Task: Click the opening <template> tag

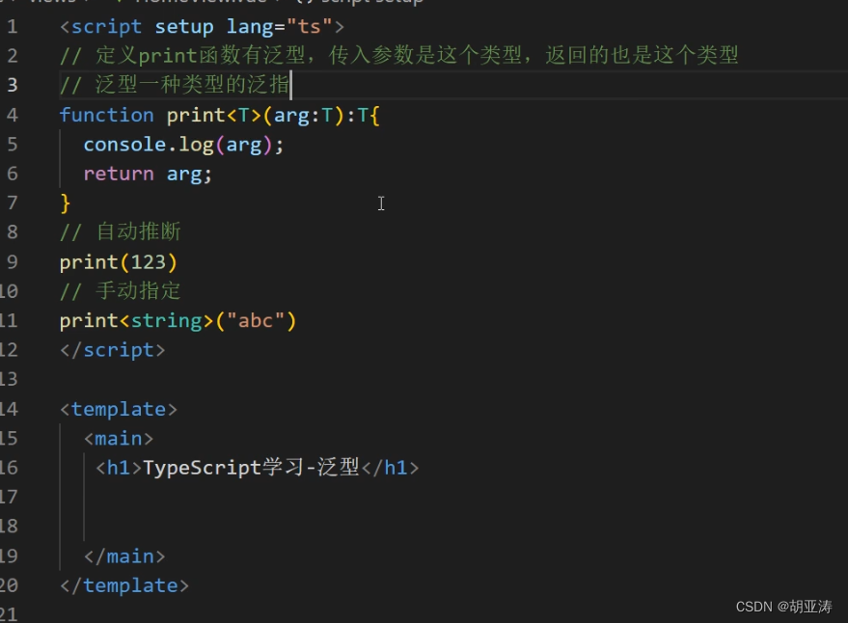Action: point(119,409)
